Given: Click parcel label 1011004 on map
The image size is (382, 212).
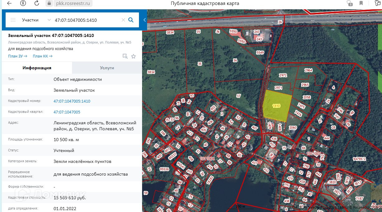Looking at the screenshot, I should click(x=207, y=159).
